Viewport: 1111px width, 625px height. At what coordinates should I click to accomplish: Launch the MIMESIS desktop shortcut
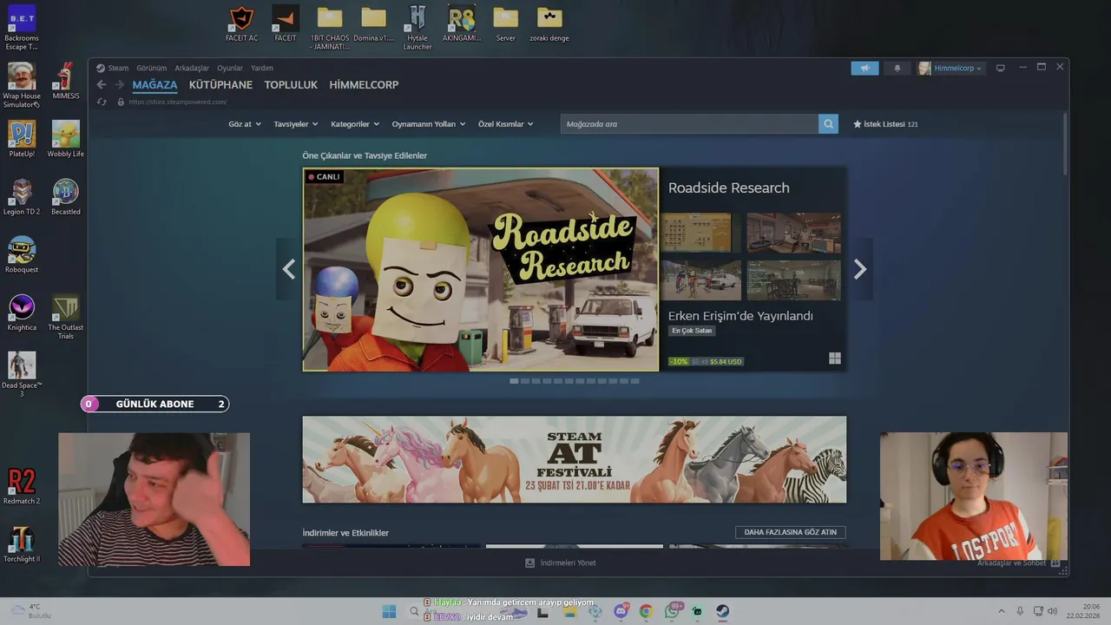tap(66, 81)
